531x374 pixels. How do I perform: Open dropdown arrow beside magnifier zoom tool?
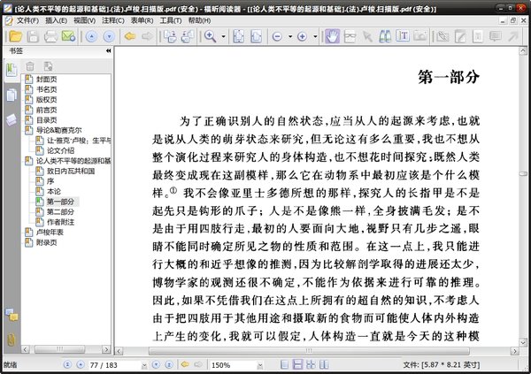pyautogui.click(x=224, y=36)
